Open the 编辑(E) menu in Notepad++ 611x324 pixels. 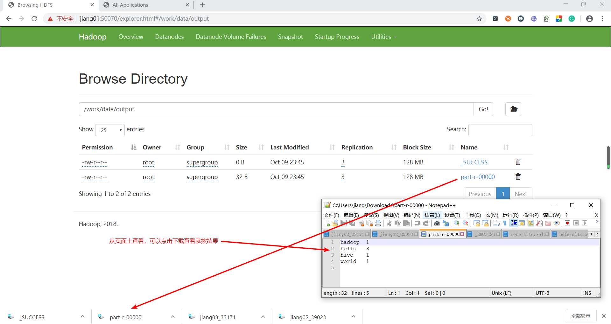pyautogui.click(x=351, y=215)
